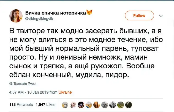Image resolution: width=174 pixels, height=112 pixels.
Task: Click the fox emoji beside the author name
Action: pos(89,12)
